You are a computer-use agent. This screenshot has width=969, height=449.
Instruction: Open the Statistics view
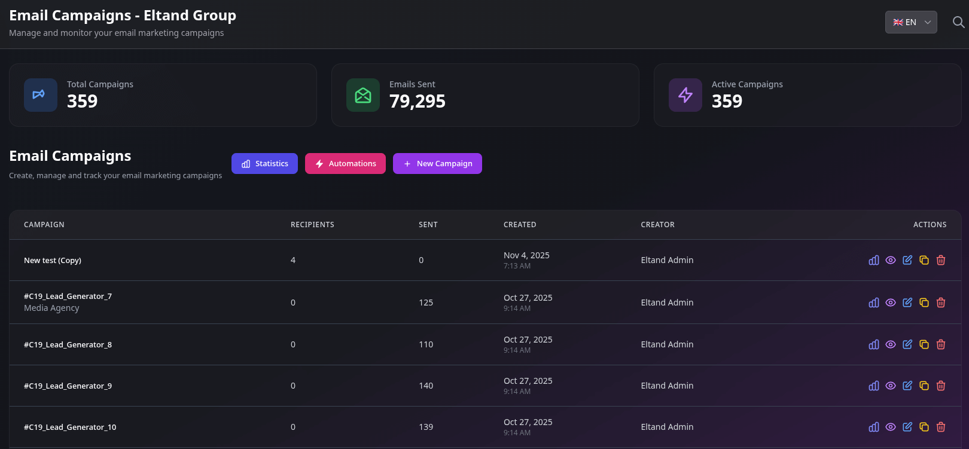pos(264,164)
